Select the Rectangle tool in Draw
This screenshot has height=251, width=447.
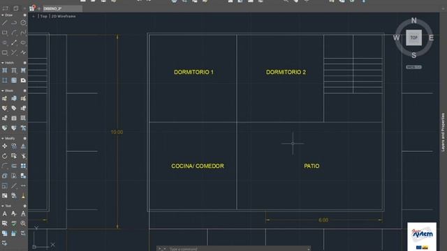coord(5,33)
